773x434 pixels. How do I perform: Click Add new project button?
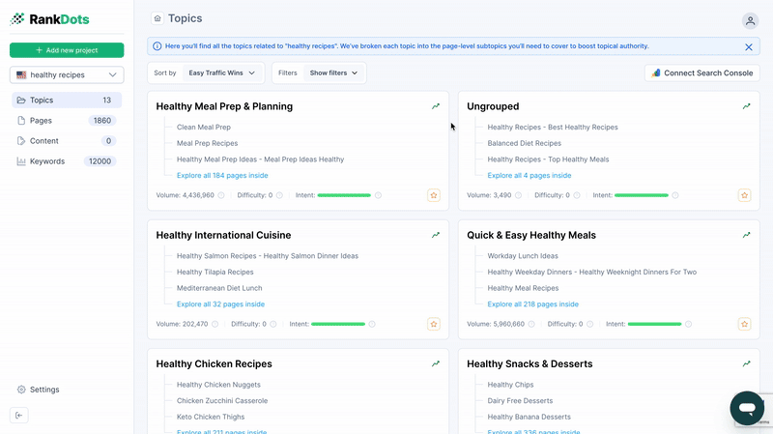67,50
